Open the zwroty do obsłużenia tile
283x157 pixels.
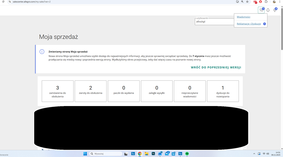tap(91, 91)
